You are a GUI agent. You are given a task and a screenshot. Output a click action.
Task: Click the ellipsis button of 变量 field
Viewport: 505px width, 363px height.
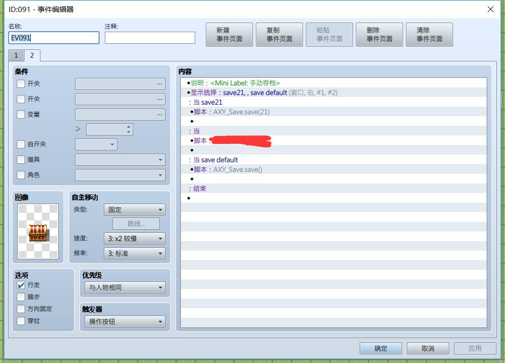pyautogui.click(x=159, y=115)
